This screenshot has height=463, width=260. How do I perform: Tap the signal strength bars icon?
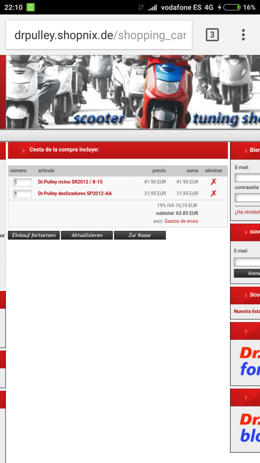pyautogui.click(x=153, y=7)
